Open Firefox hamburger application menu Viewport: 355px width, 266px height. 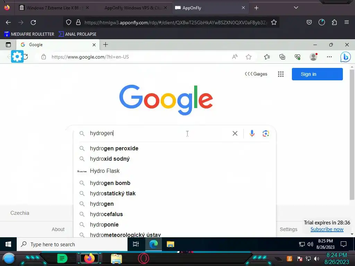346,22
